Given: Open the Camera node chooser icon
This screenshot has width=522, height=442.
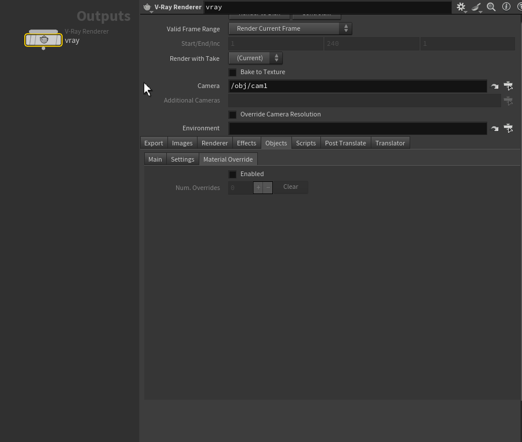Looking at the screenshot, I should [508, 86].
